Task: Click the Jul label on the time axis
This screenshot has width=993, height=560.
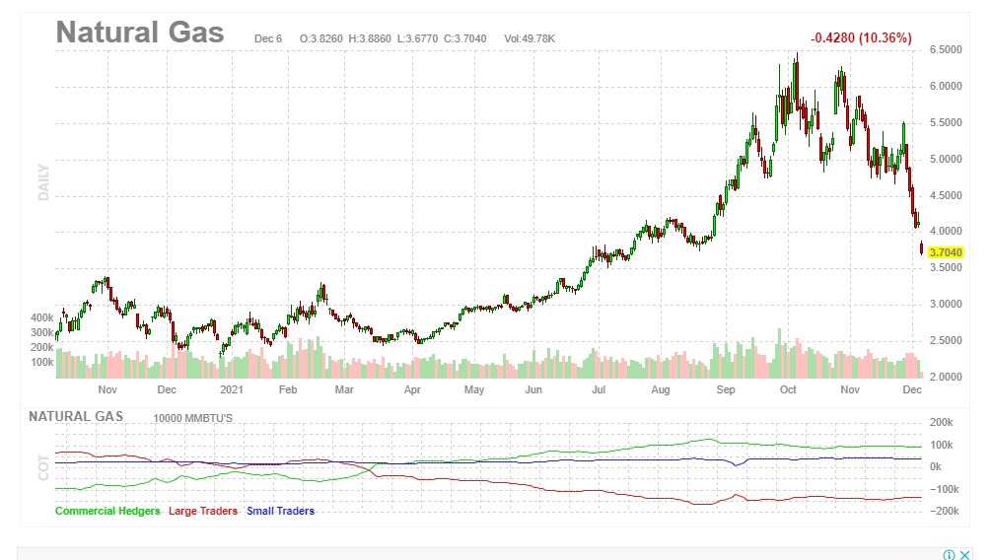Action: pyautogui.click(x=599, y=389)
